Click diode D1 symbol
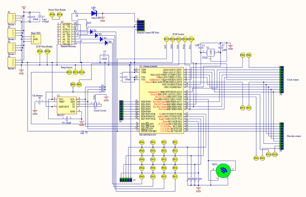306x197 pixels. pyautogui.click(x=91, y=32)
